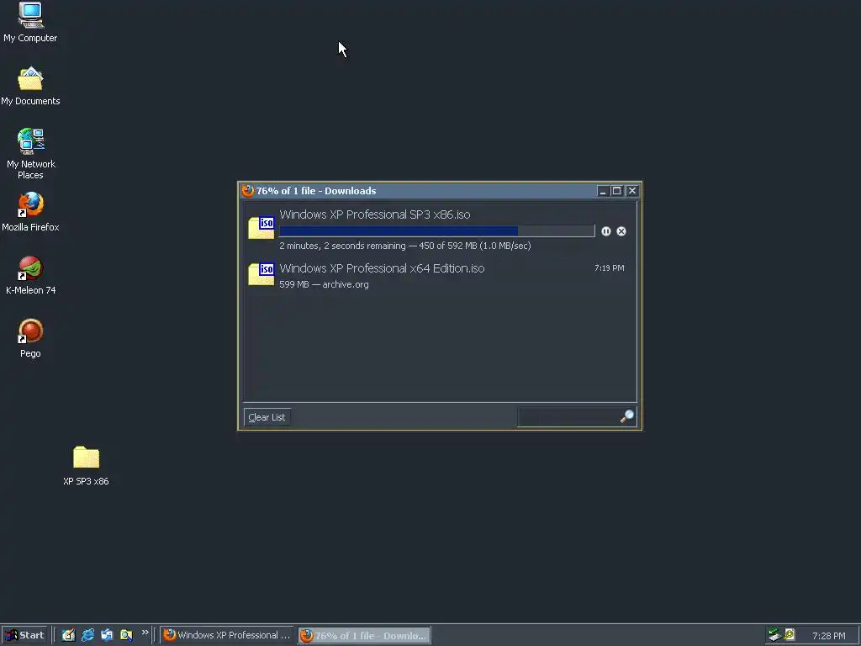Minimize the Downloads window
Viewport: 861px width, 646px height.
click(x=602, y=191)
